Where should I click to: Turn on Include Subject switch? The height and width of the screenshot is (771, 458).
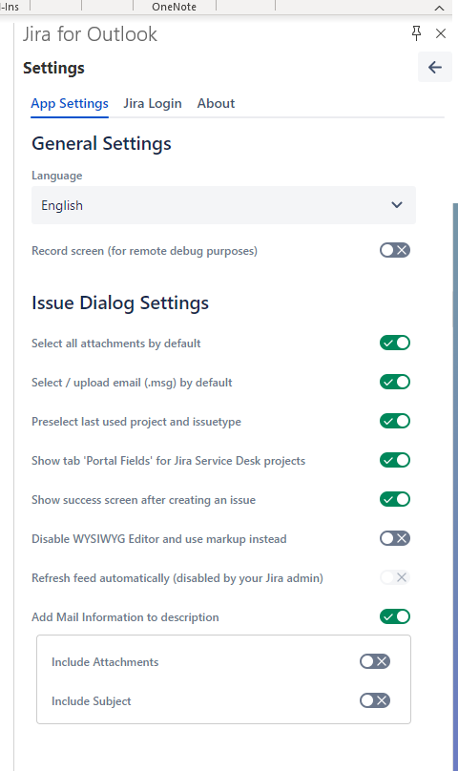[375, 700]
